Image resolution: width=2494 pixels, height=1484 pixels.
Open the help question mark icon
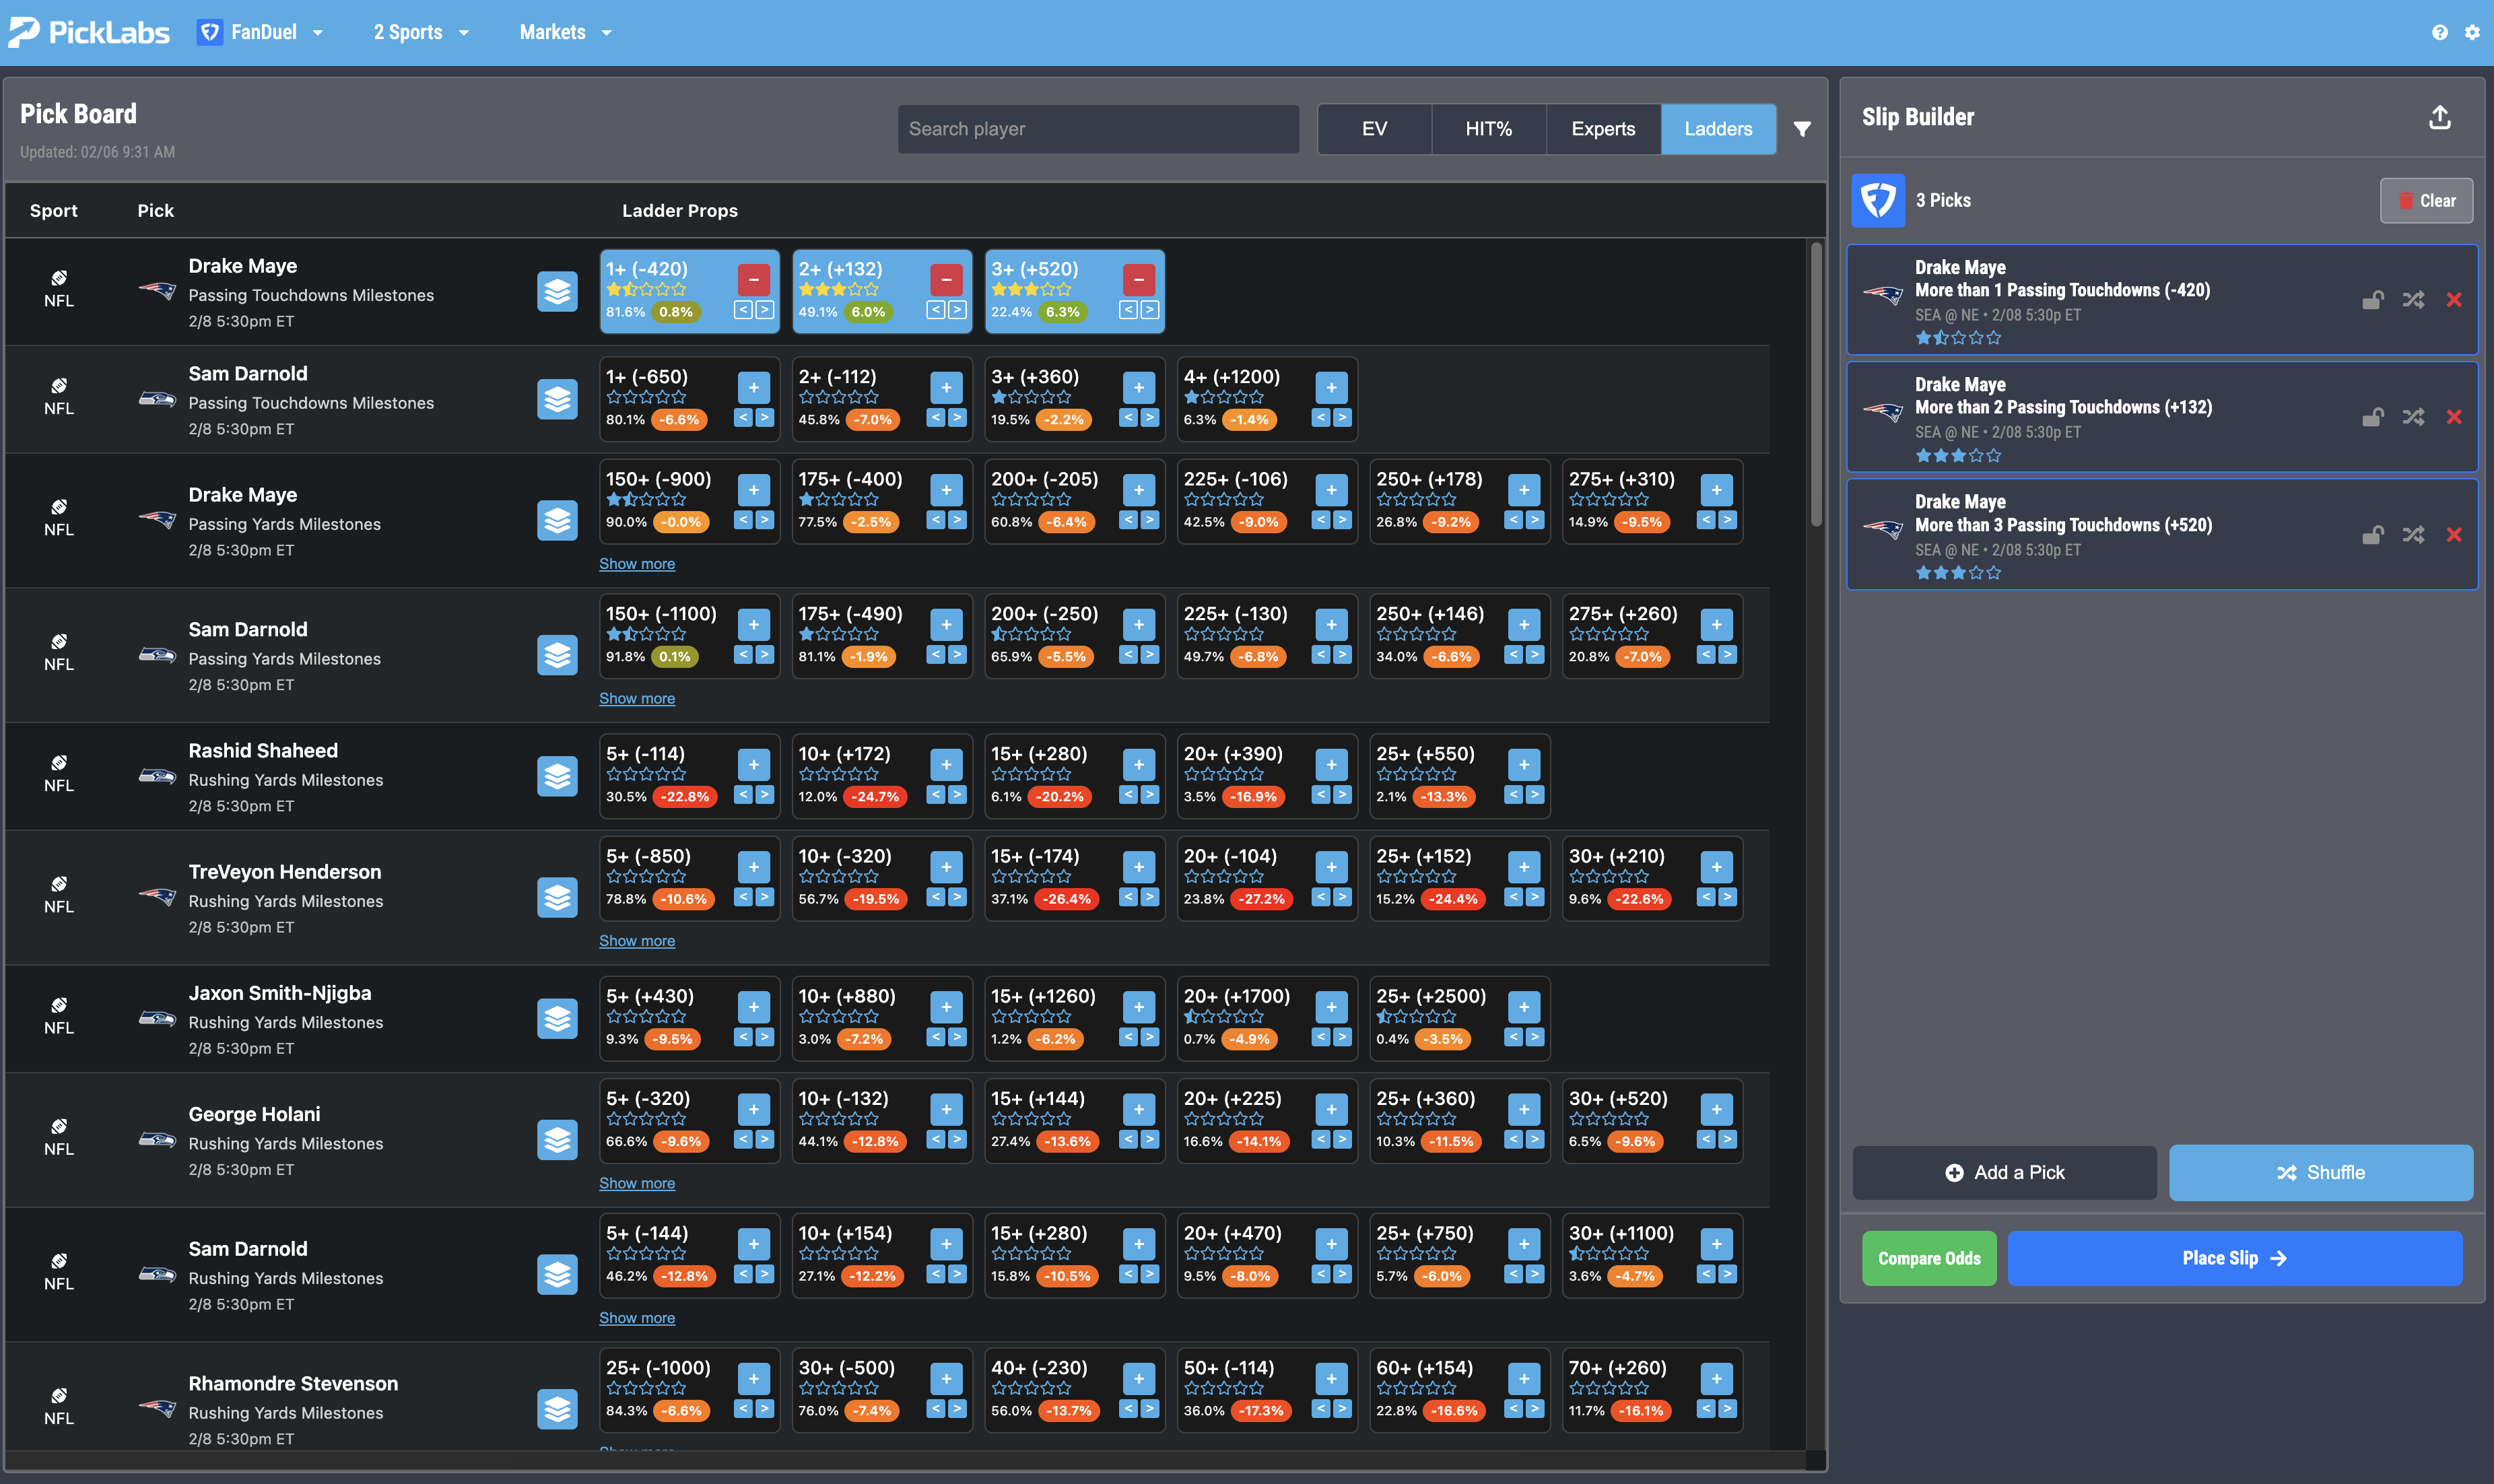point(2439,32)
